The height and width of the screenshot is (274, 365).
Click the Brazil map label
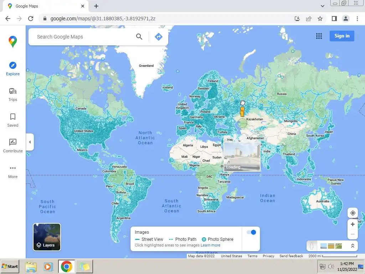click(x=130, y=184)
